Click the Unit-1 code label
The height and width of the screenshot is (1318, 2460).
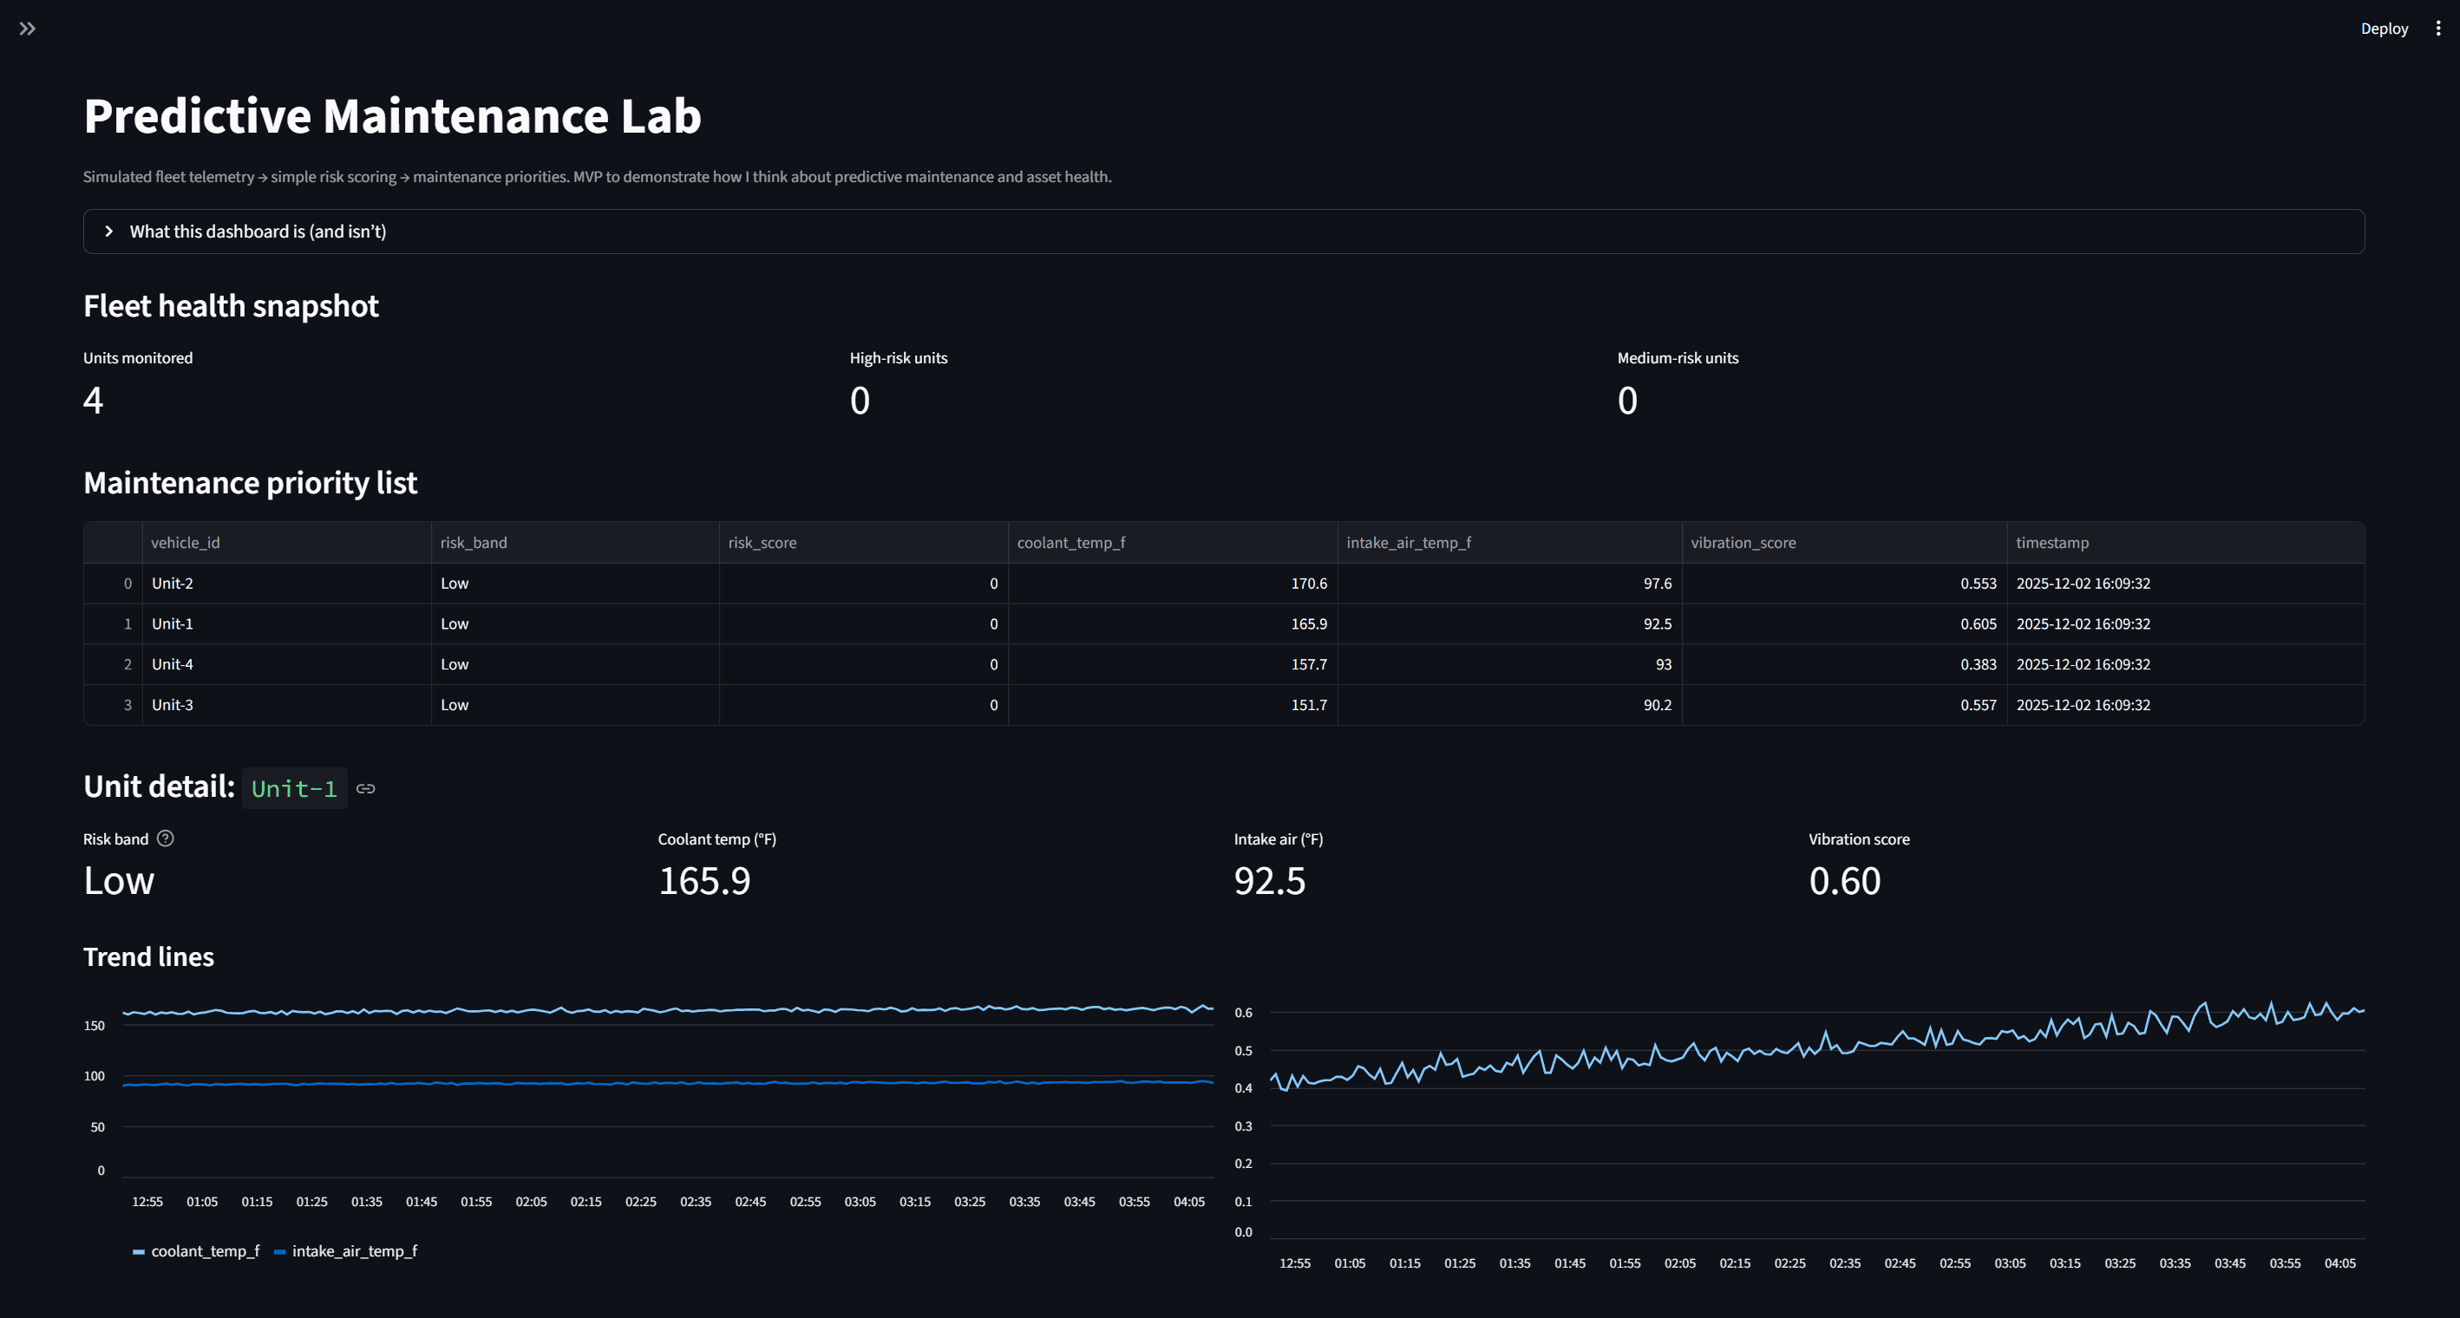(294, 788)
